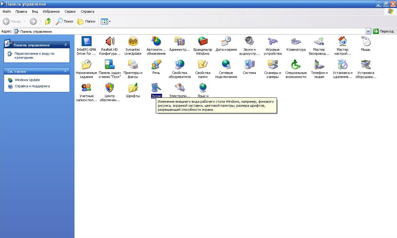Open Учетные записи пользователей icon

[x=86, y=88]
